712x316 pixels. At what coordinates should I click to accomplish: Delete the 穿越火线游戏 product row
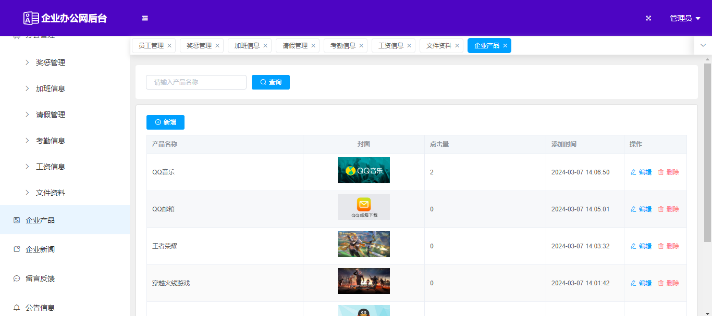coord(668,283)
